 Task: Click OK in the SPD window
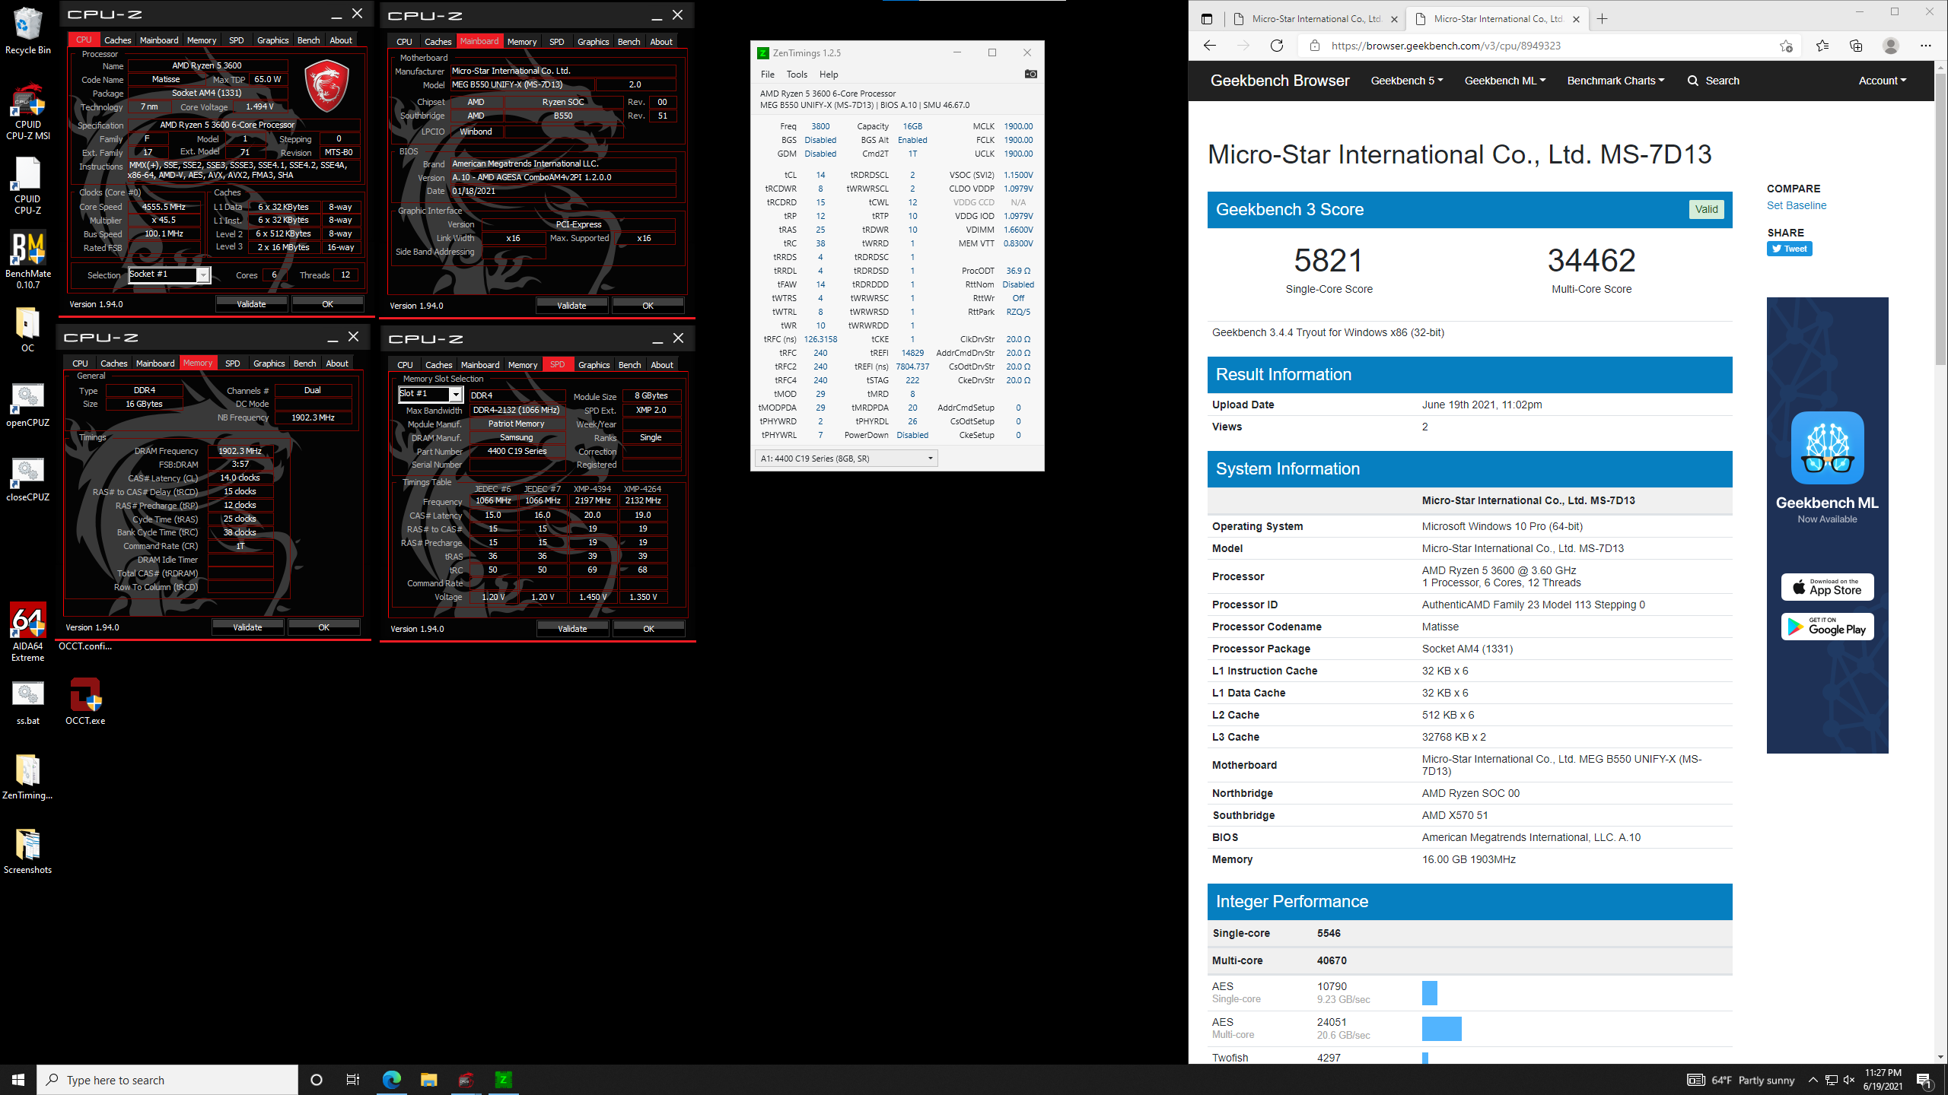click(x=648, y=629)
